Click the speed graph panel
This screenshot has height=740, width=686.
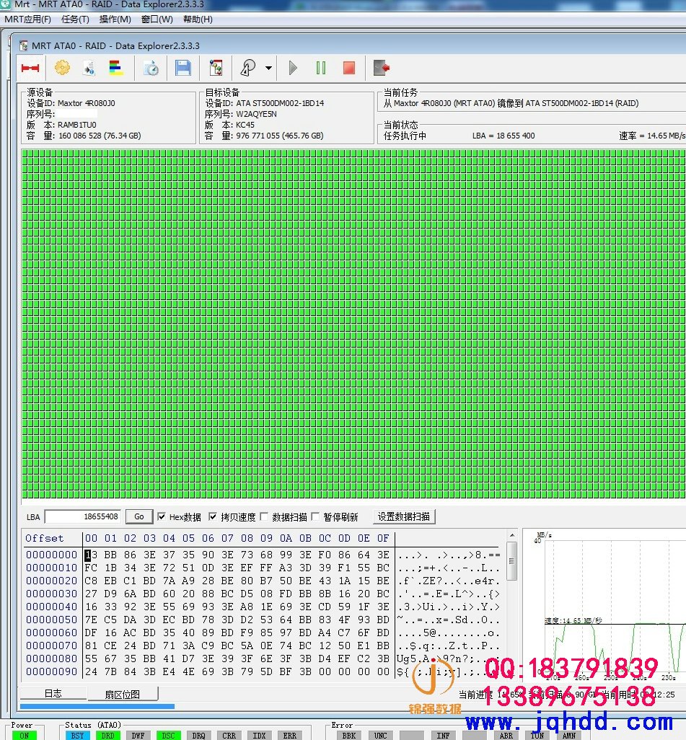pos(604,604)
